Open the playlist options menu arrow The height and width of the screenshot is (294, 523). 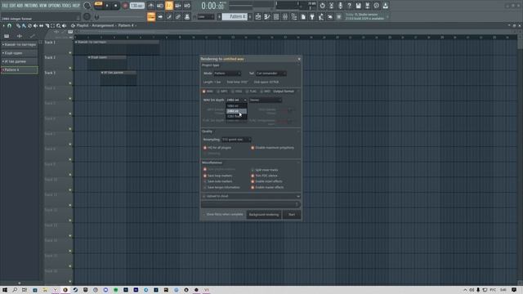point(3,25)
